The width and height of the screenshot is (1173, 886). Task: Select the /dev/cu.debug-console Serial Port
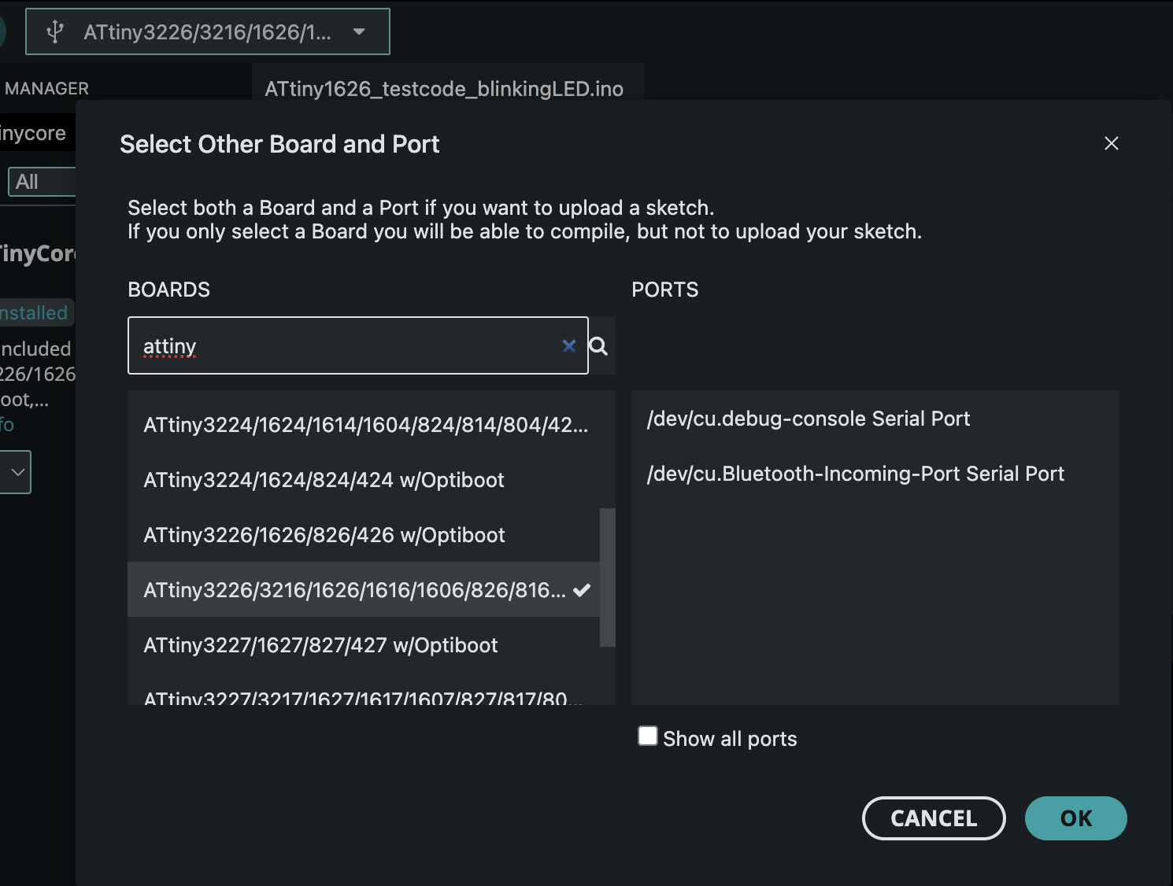[x=809, y=419]
